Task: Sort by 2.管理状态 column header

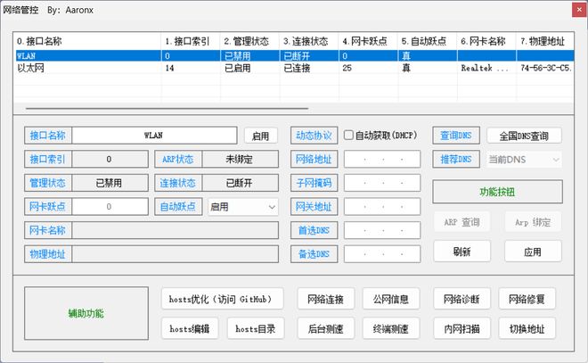Action: pos(250,41)
